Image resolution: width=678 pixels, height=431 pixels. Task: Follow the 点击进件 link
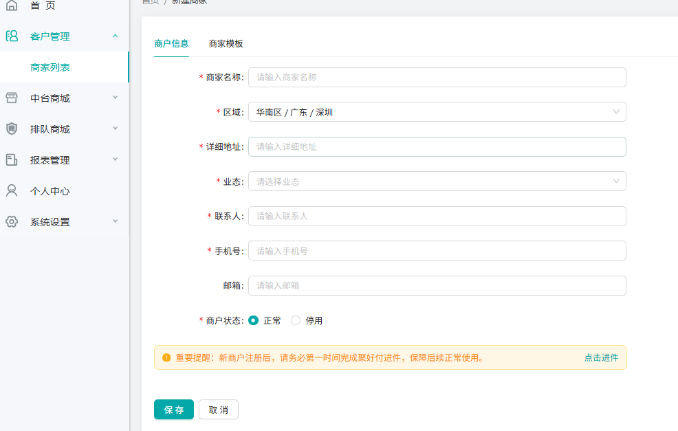tap(601, 357)
